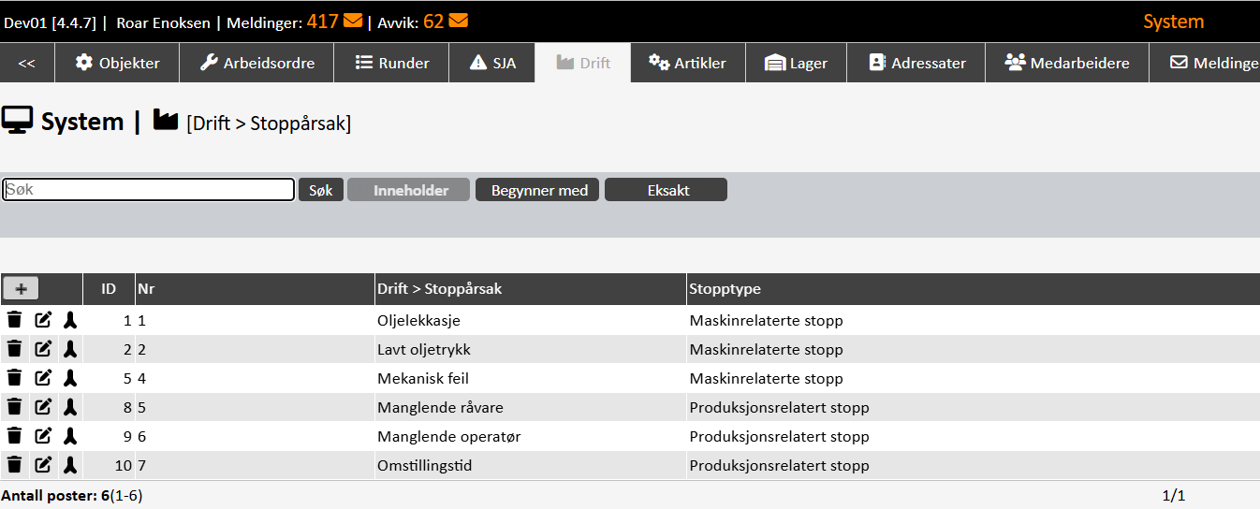Edit the Manglende operatør entry
The height and width of the screenshot is (509, 1260).
(x=43, y=436)
